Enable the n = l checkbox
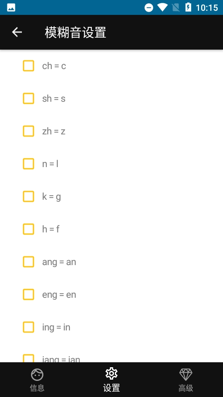 (x=28, y=164)
